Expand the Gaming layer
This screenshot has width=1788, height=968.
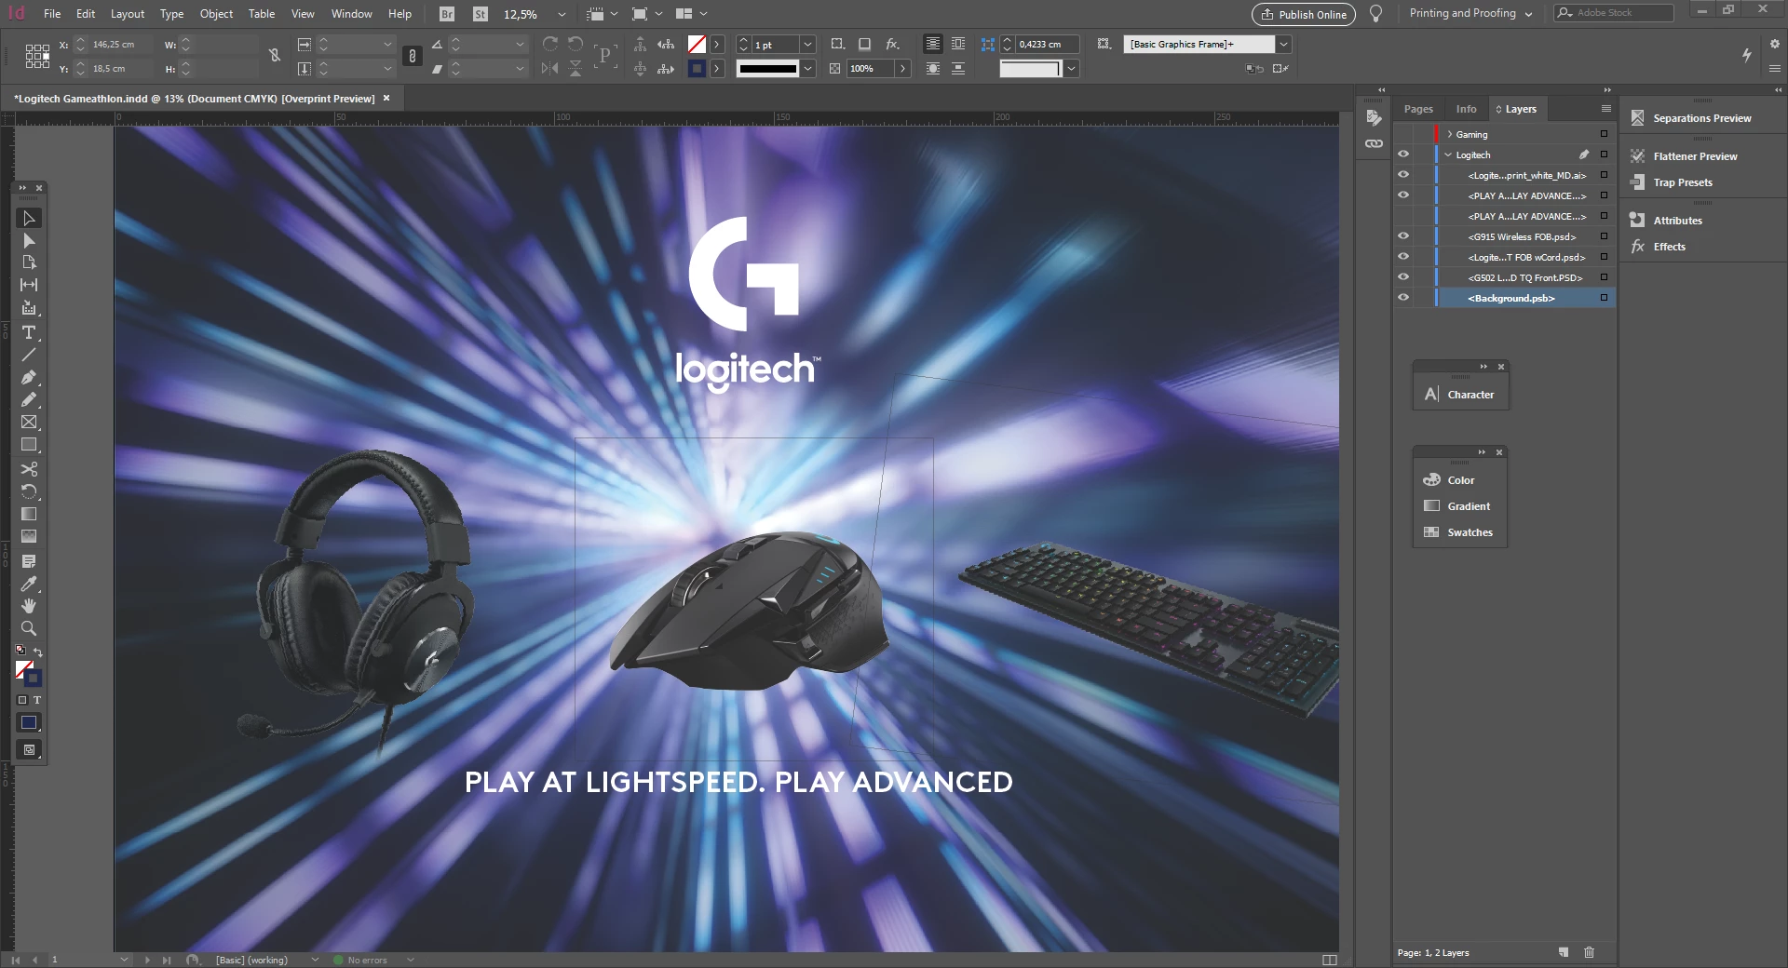pos(1450,134)
